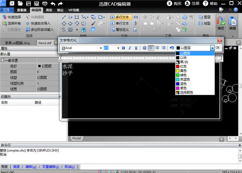Image resolution: width=242 pixels, height=173 pixels.
Task: Open the Arial font dropdown
Action: [101, 48]
